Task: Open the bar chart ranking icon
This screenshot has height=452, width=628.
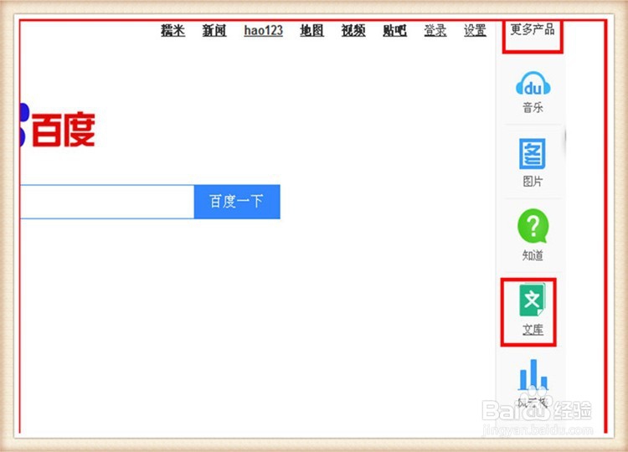Action: coord(533,374)
